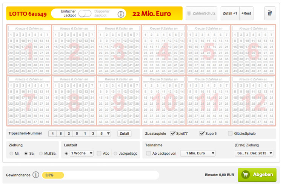Click the Zufall button next to Tippschein-Nummer
The width and height of the screenshot is (283, 186).
point(125,134)
